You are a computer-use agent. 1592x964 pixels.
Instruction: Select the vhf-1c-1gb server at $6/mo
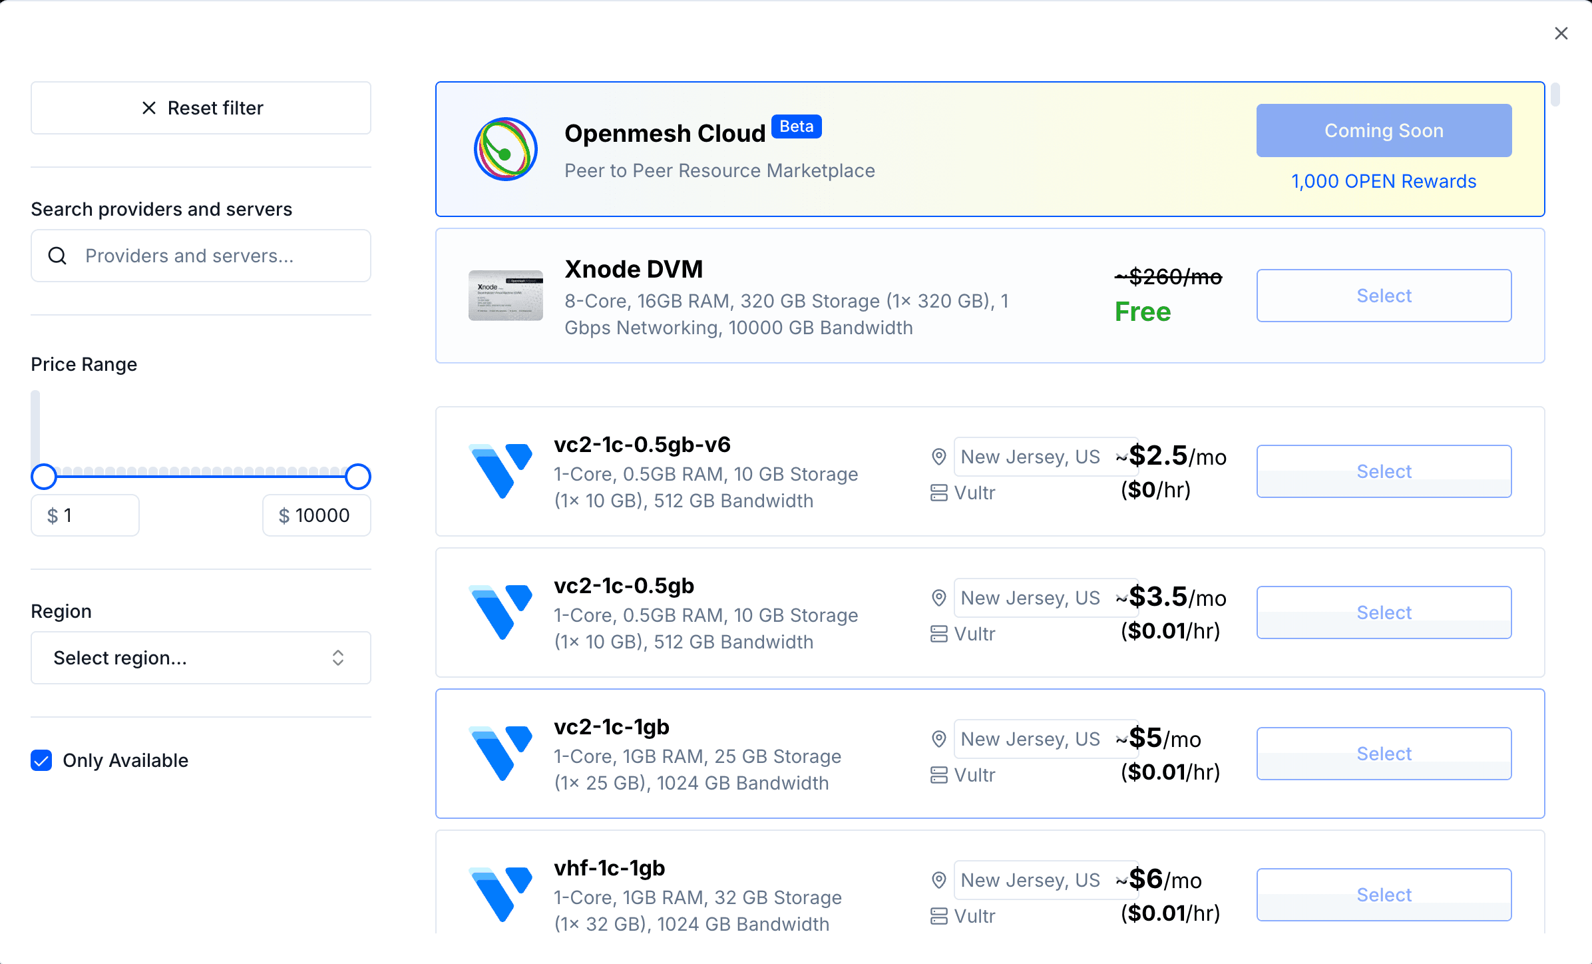click(1384, 895)
